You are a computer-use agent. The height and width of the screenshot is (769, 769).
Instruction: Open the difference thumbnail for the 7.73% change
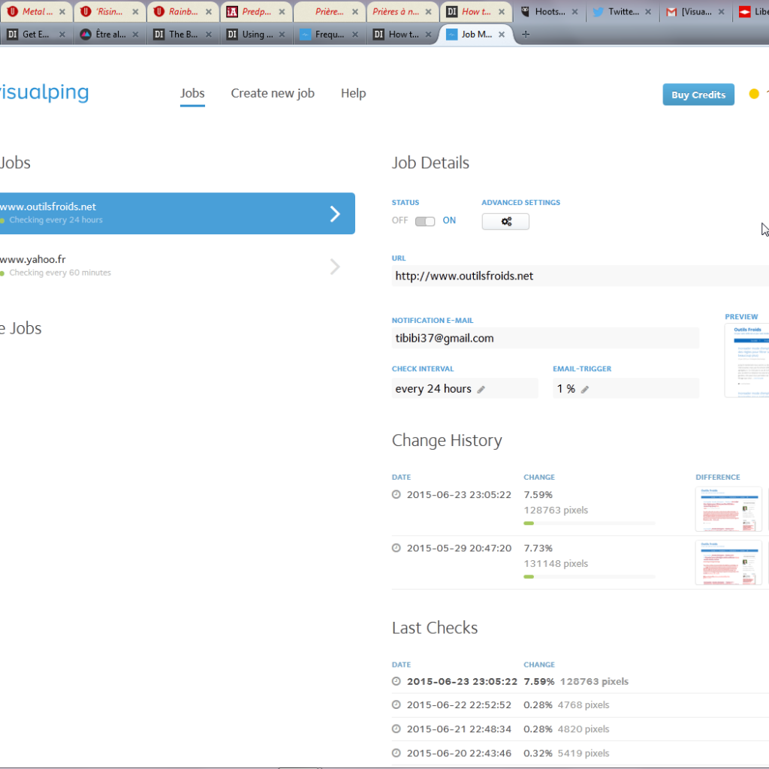point(728,562)
